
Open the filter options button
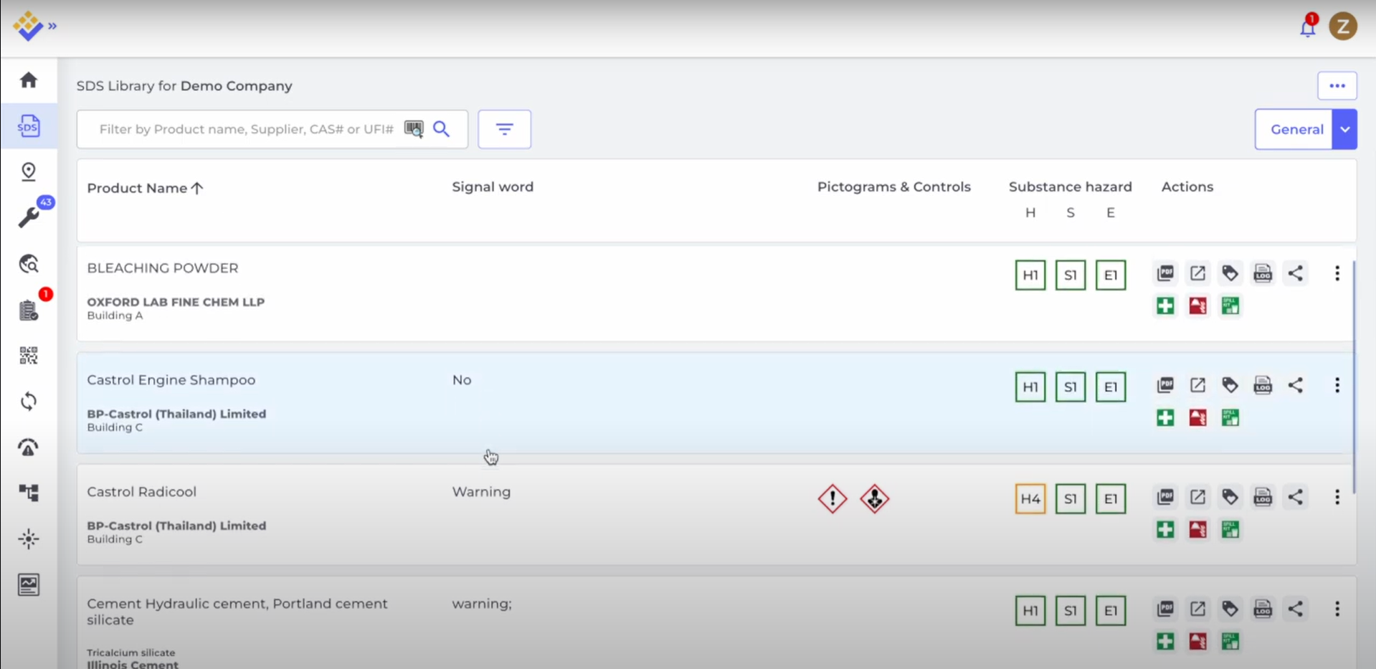coord(505,129)
